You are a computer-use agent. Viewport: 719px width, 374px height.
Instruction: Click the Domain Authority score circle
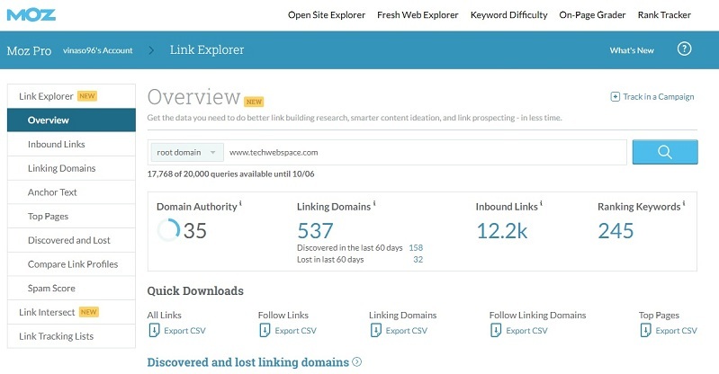(x=168, y=231)
